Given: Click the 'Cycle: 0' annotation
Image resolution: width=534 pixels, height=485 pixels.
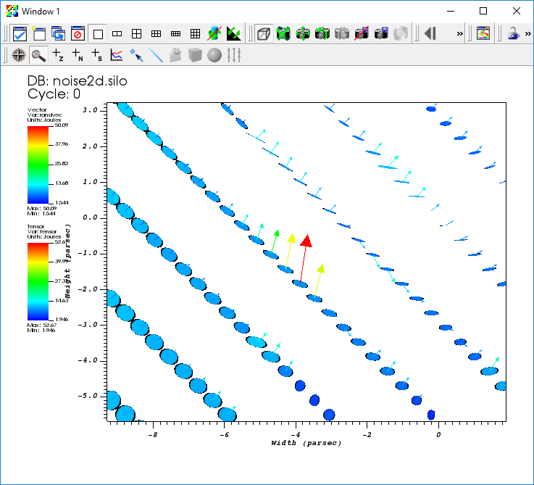Looking at the screenshot, I should (54, 94).
